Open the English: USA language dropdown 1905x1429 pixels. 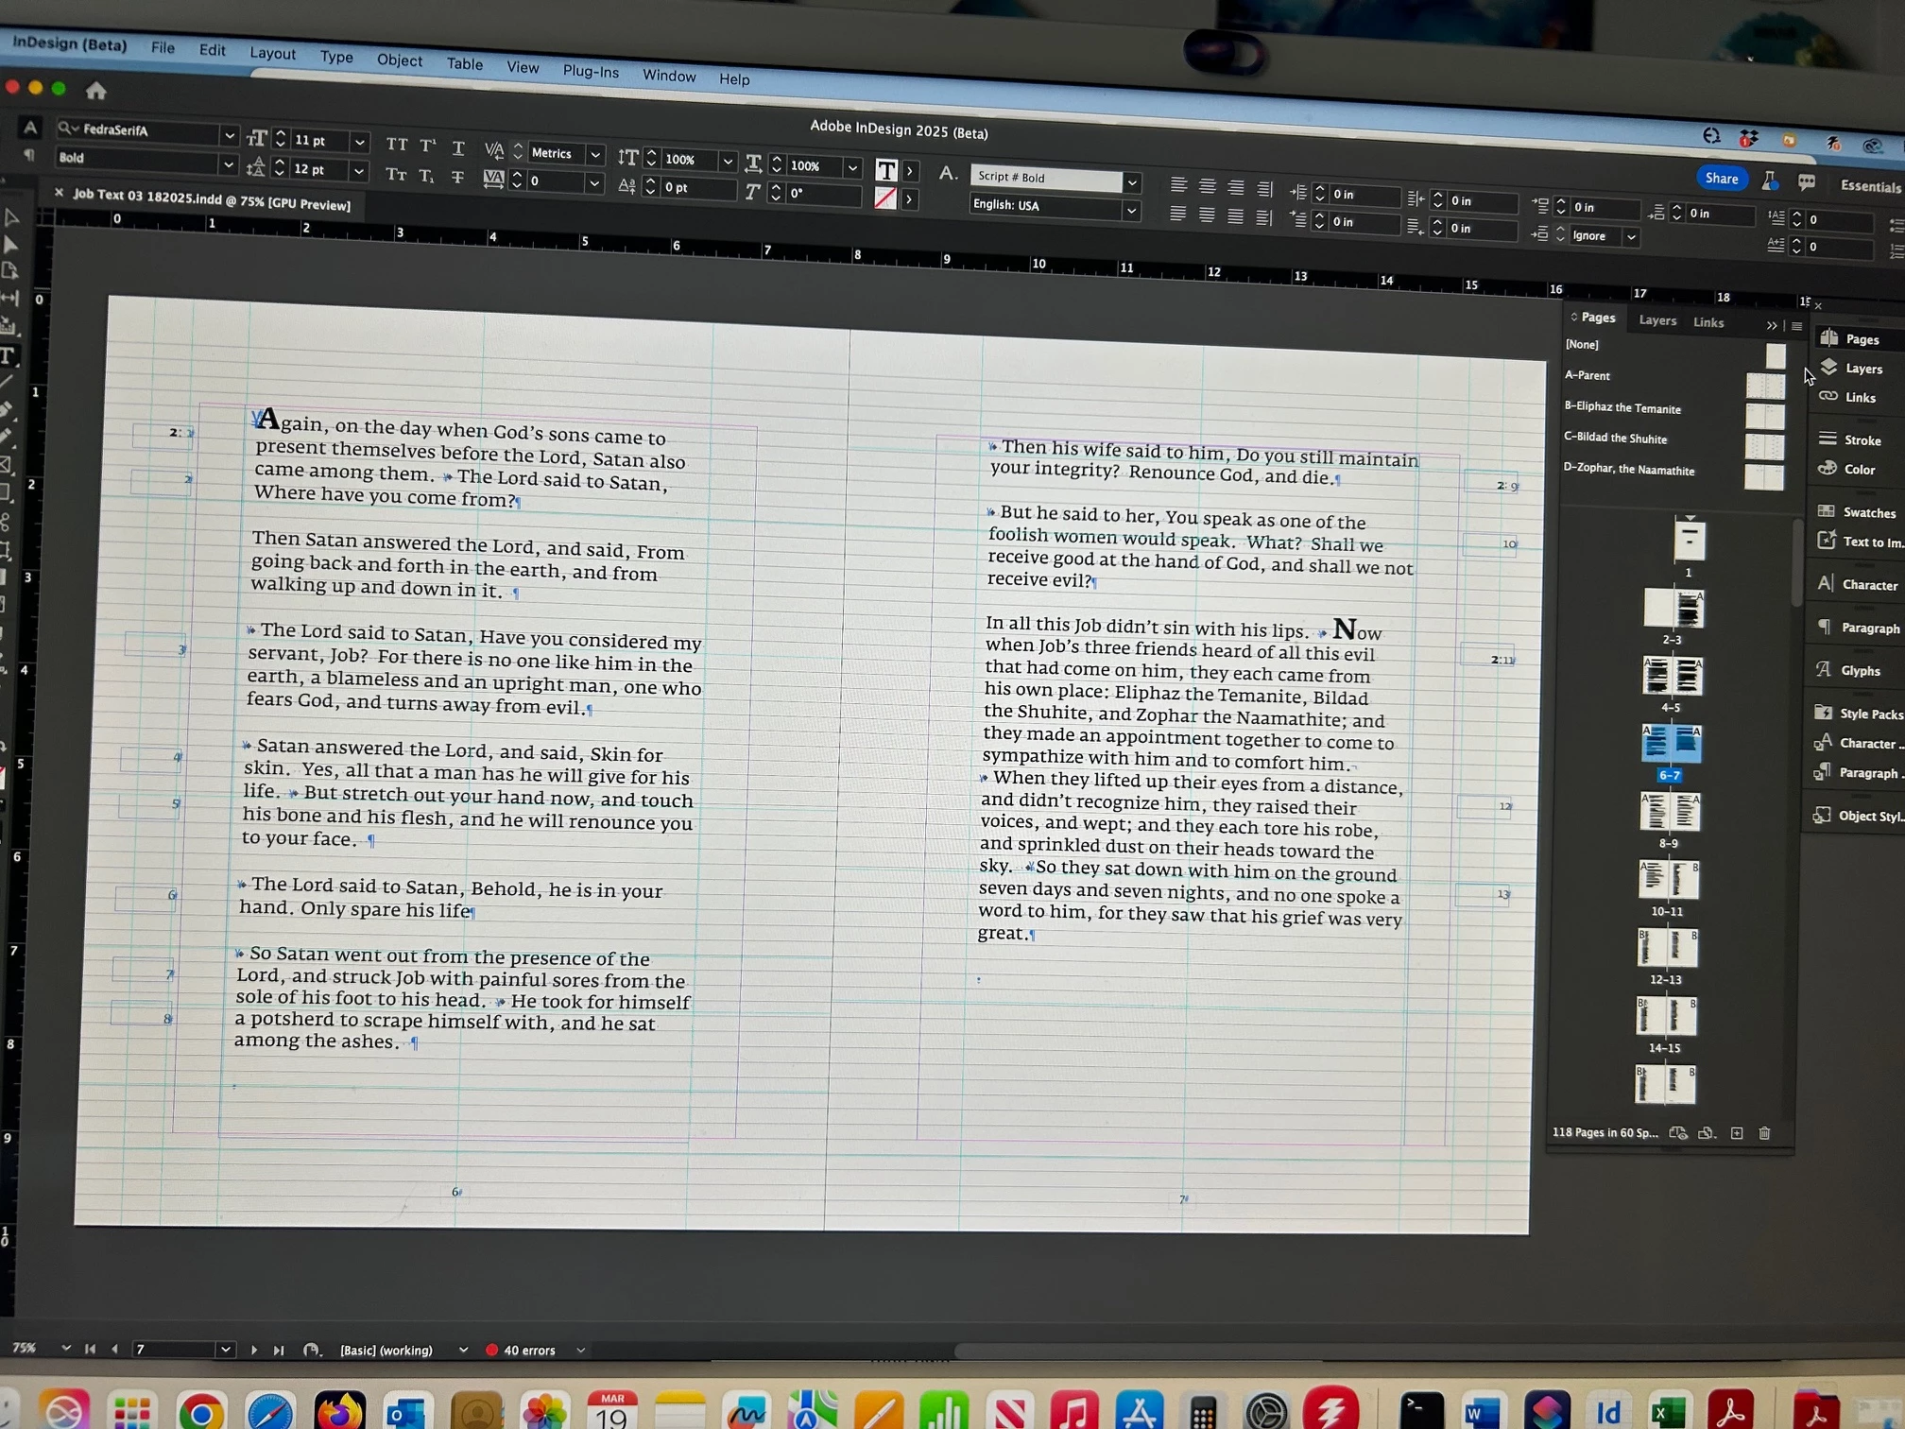pos(1131,210)
